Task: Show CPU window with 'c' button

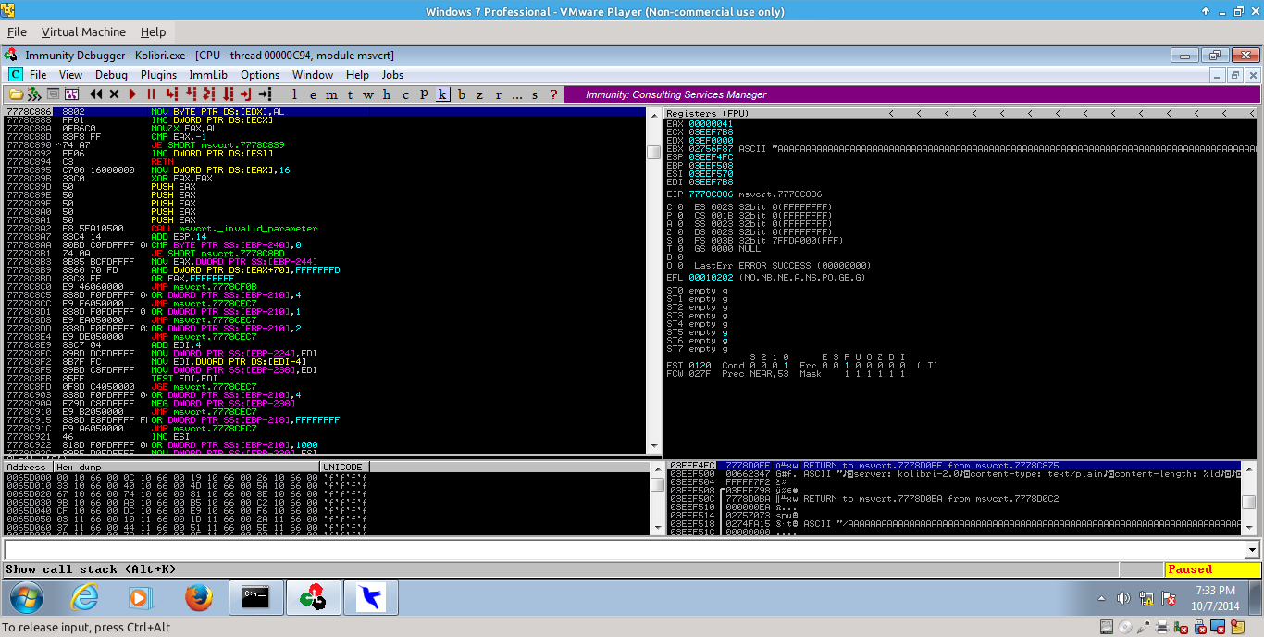Action: point(405,94)
